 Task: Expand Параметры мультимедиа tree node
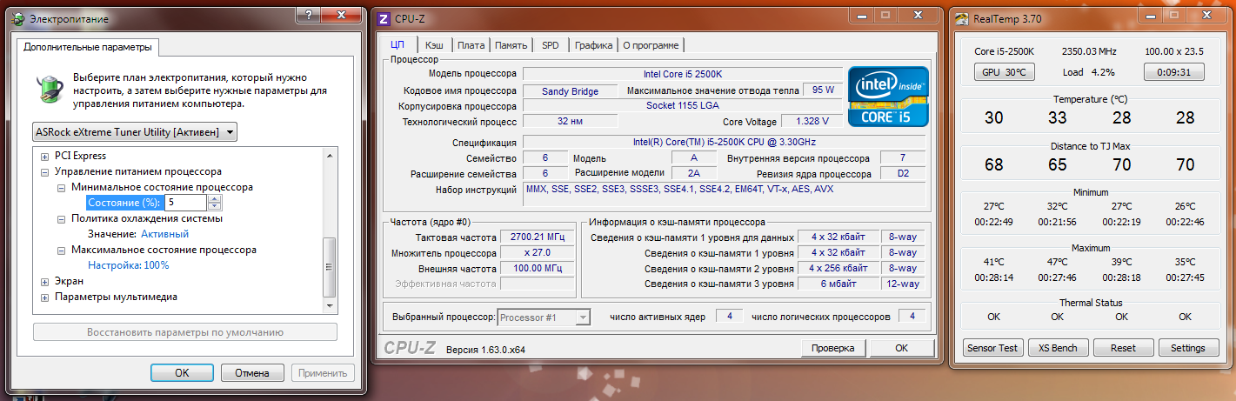[45, 297]
